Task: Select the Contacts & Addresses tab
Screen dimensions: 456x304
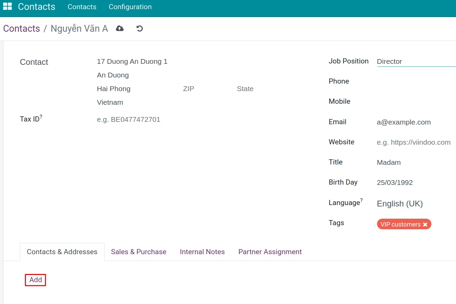Action: tap(62, 252)
